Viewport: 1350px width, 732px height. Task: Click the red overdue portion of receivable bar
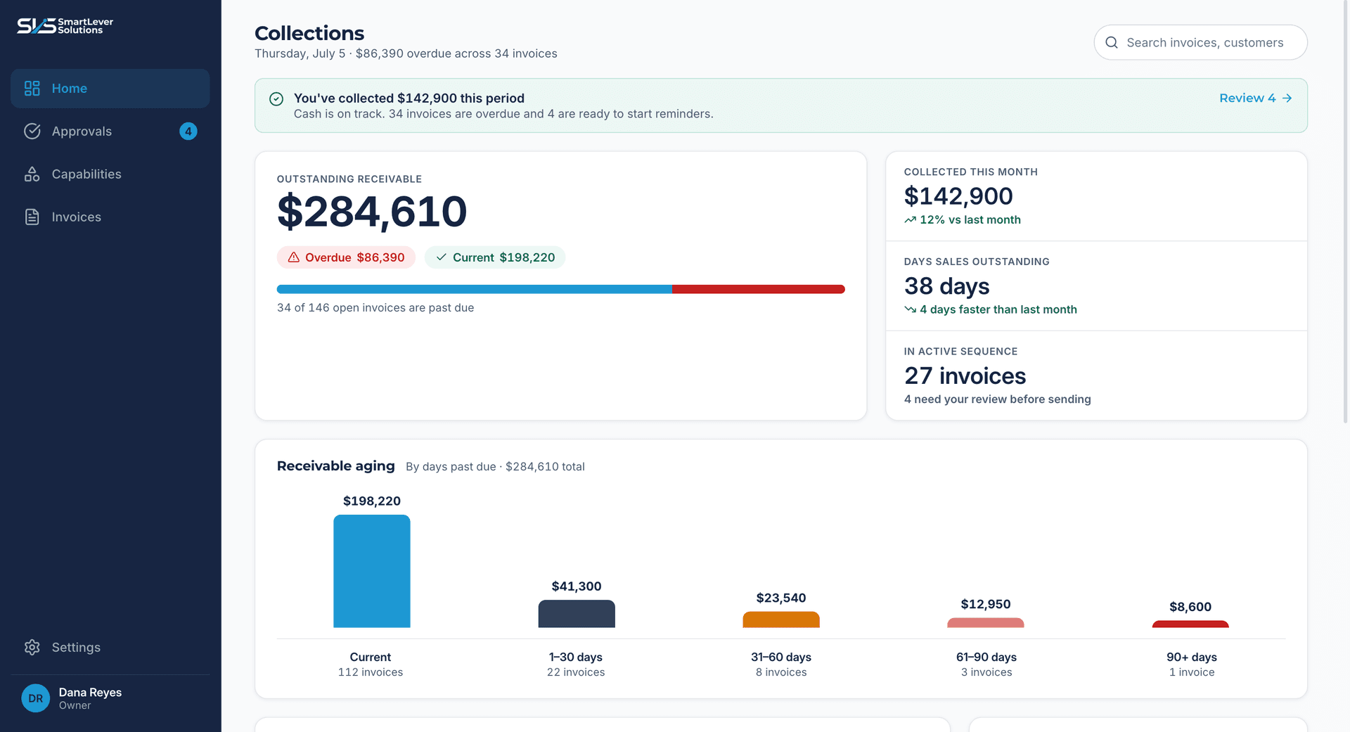click(759, 289)
